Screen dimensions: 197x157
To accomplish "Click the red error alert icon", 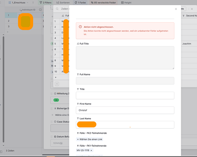I will coord(80,27).
